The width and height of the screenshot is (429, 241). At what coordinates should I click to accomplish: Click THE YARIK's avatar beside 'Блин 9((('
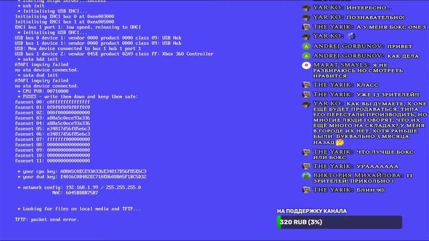(306, 189)
